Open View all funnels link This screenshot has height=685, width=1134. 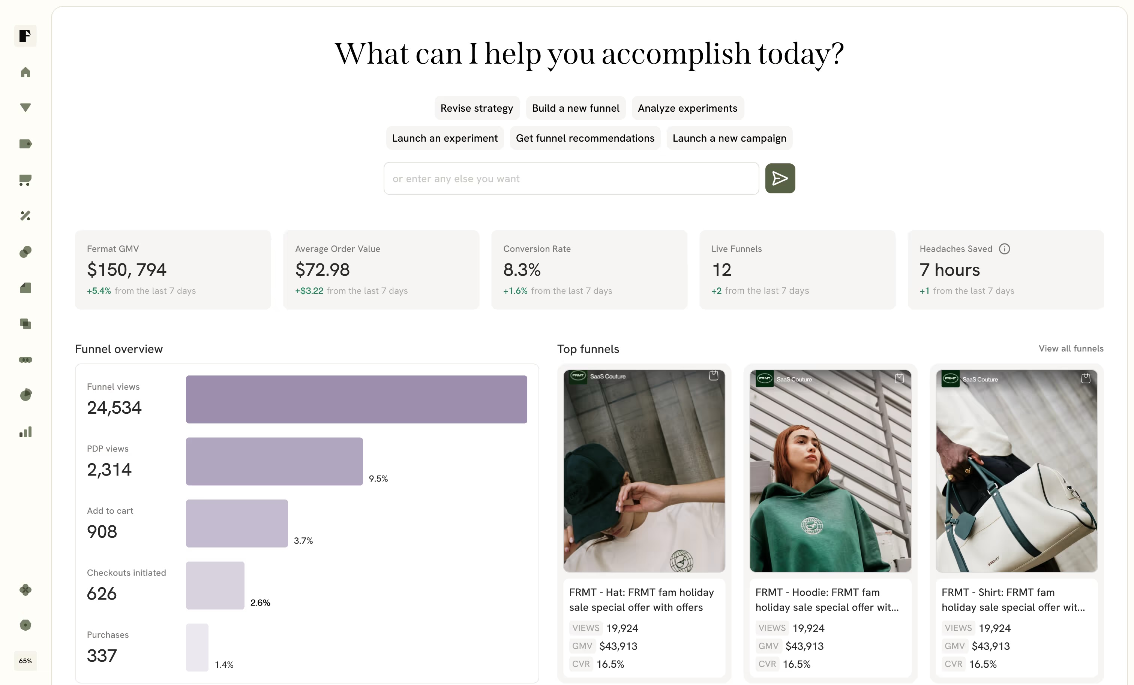tap(1071, 348)
